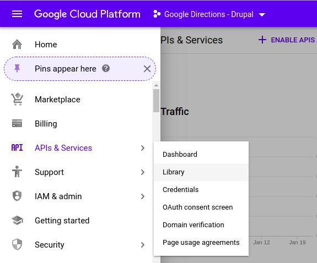Viewport: 317px width, 263px height.
Task: Open Library in the submenu
Action: [x=201, y=172]
